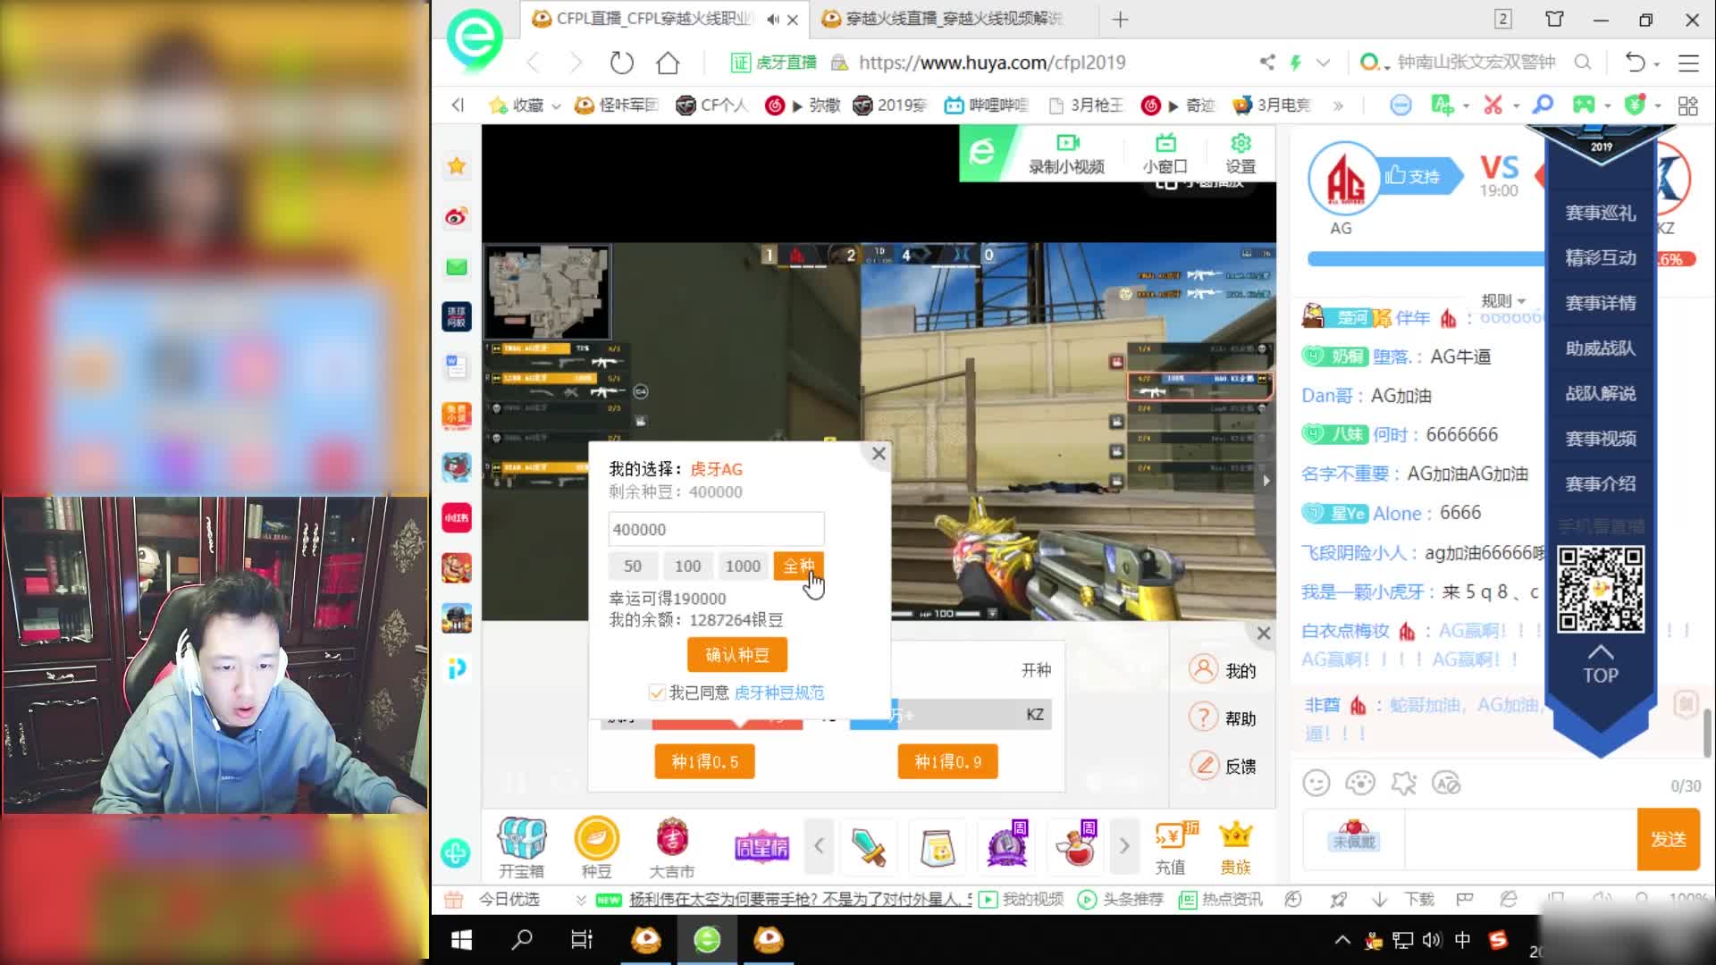
Task: Open the Event Introduction menu item
Action: [1600, 483]
